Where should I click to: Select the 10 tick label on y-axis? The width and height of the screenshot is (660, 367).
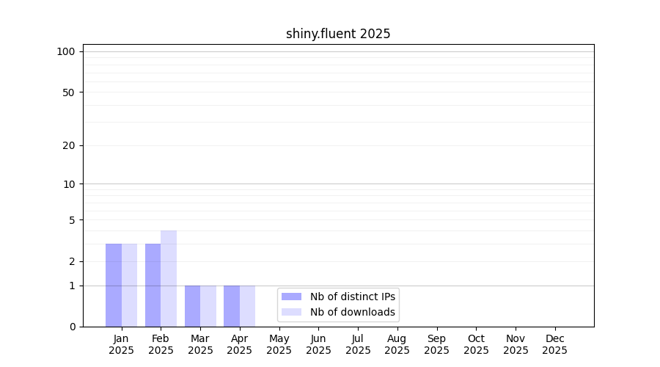click(x=69, y=184)
